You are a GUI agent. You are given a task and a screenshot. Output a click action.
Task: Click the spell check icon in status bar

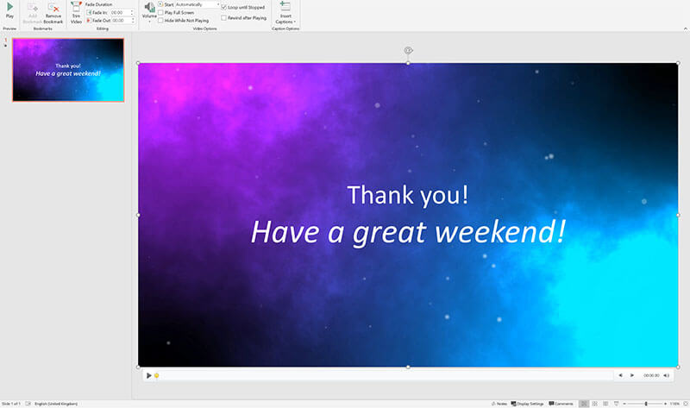coord(28,404)
